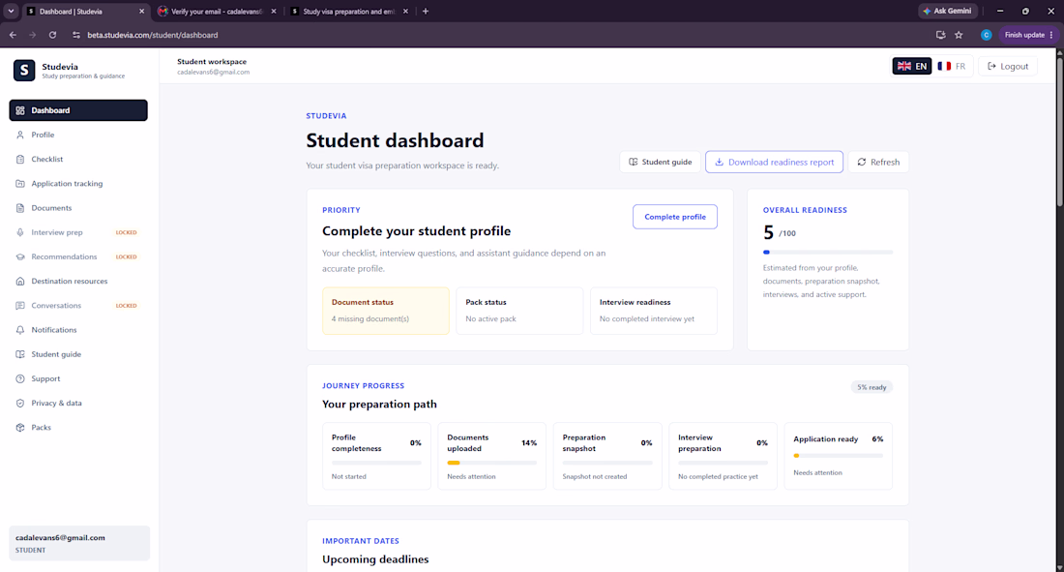Image resolution: width=1064 pixels, height=572 pixels.
Task: Click the Logout door icon
Action: click(x=991, y=66)
